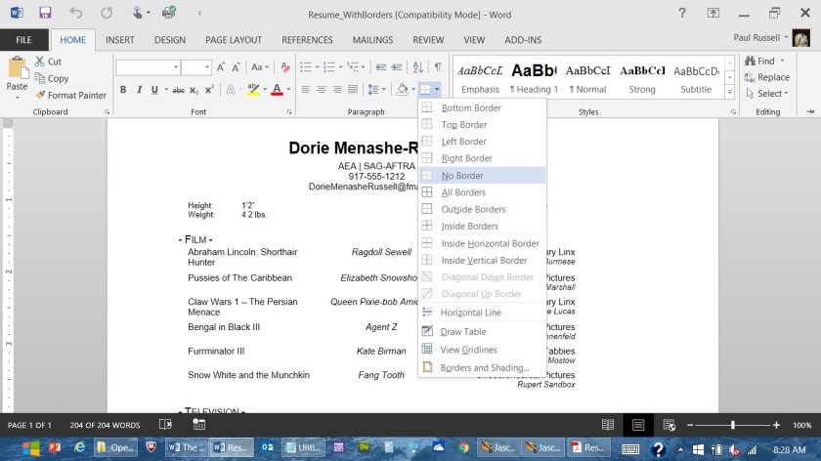Click the Clear All Formatting icon
This screenshot has height=461, width=821.
[x=284, y=67]
